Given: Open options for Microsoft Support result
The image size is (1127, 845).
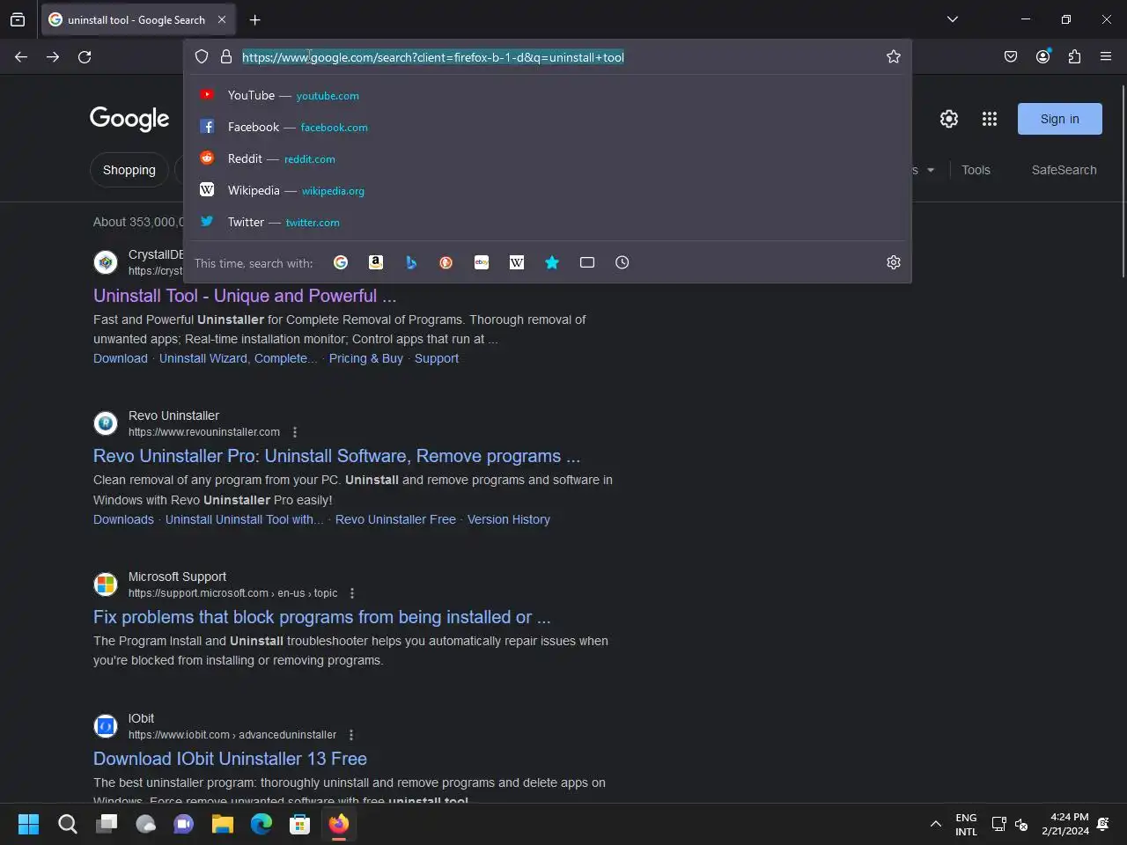Looking at the screenshot, I should 352,593.
